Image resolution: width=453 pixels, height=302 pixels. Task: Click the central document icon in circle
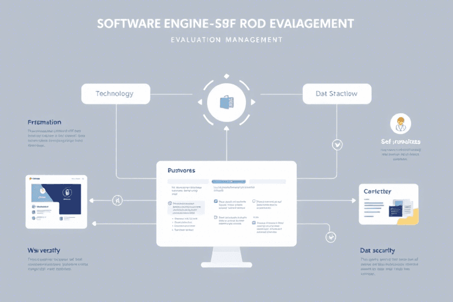click(226, 101)
